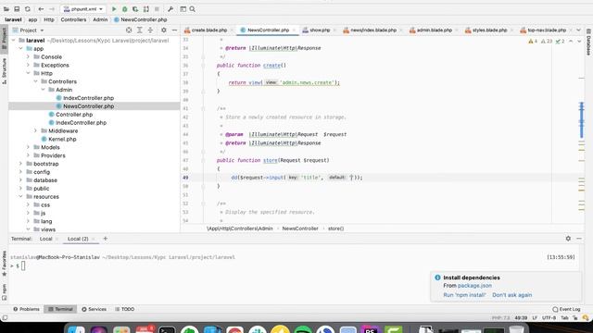Open Settings via the wrench icon
The height and width of the screenshot is (333, 593).
pyautogui.click(x=170, y=9)
